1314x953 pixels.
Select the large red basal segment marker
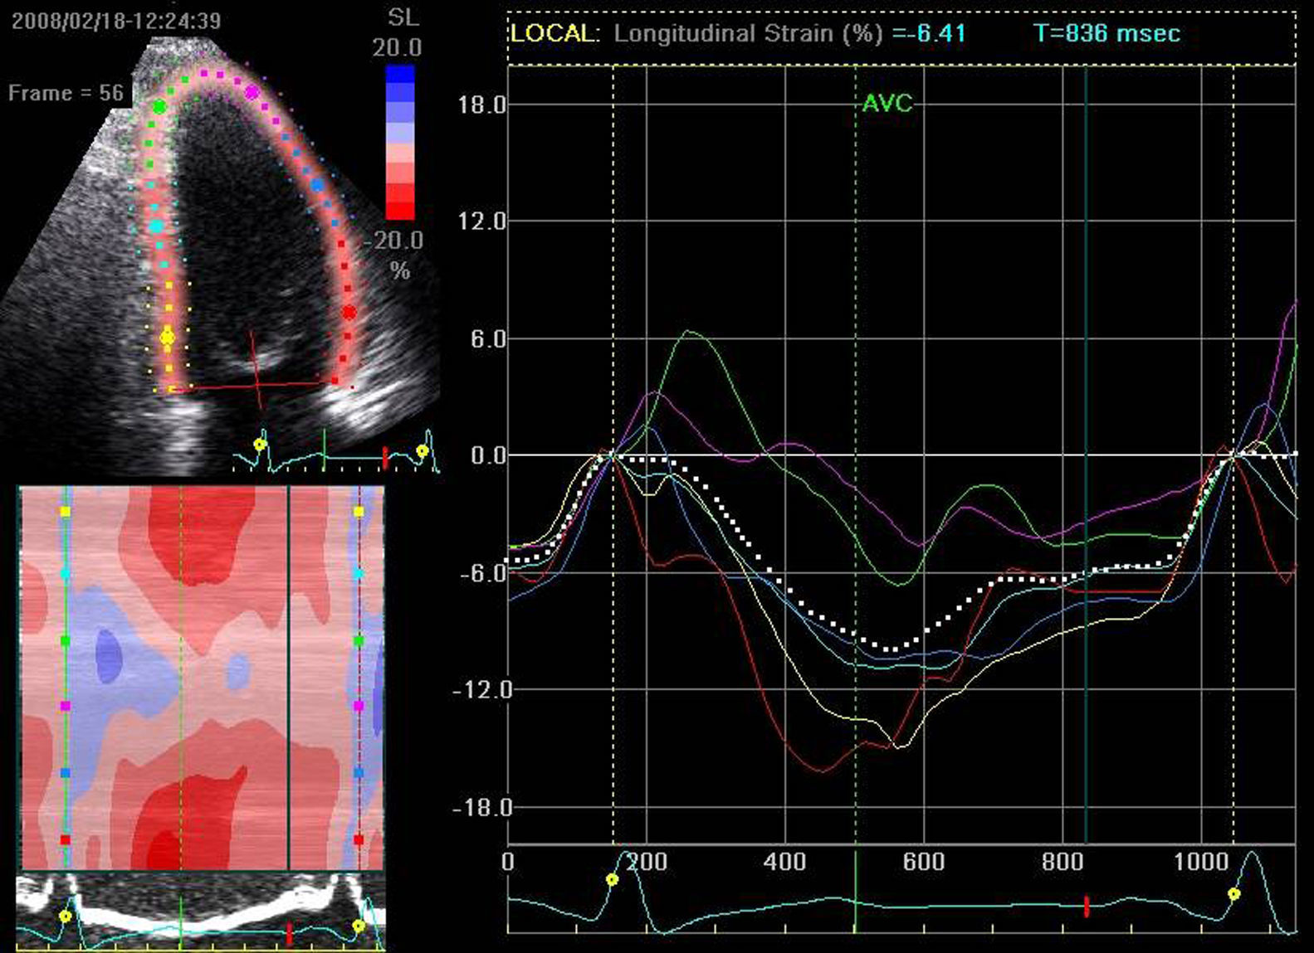(x=349, y=313)
